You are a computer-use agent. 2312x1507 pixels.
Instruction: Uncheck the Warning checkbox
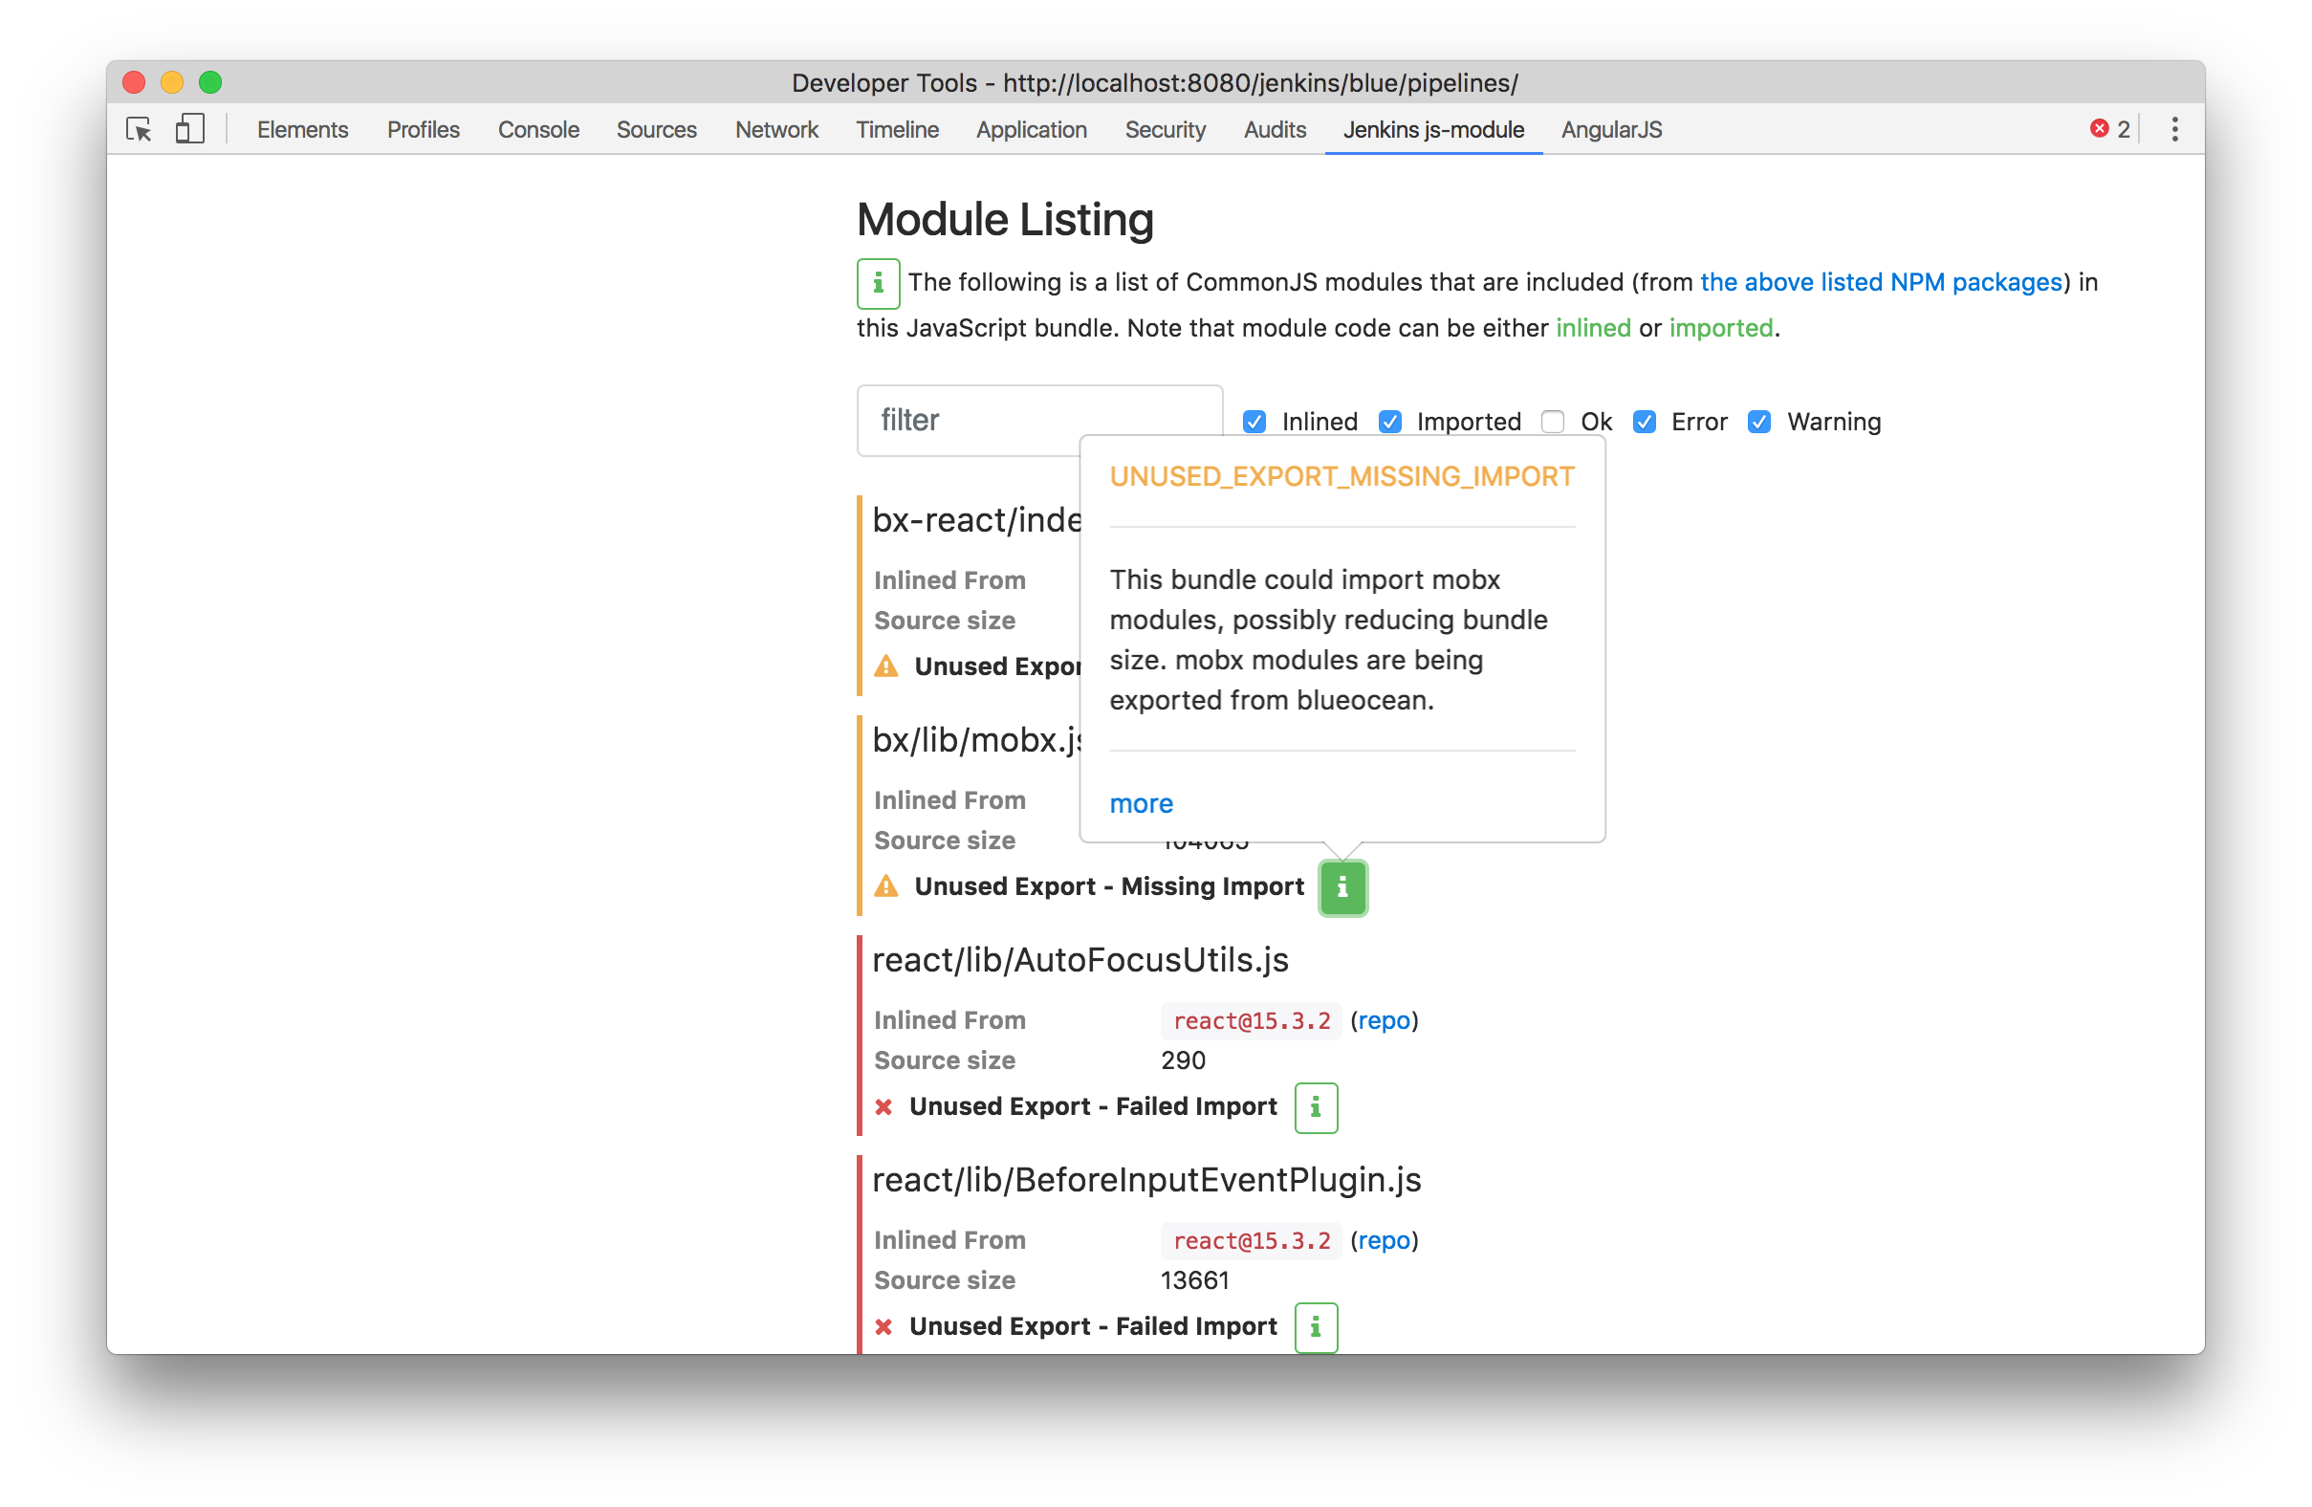(1758, 422)
